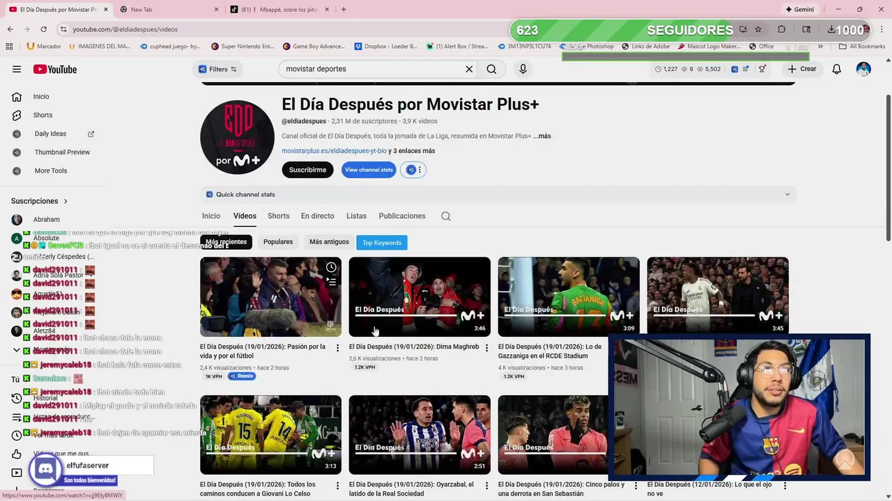Open the account avatar menu
The image size is (892, 501).
pyautogui.click(x=863, y=69)
